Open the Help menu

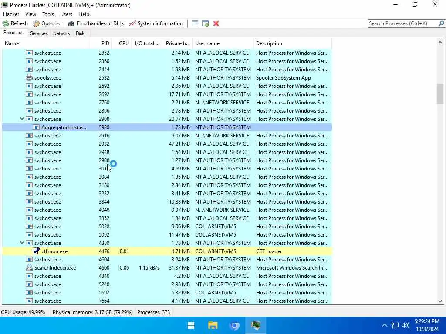pyautogui.click(x=84, y=14)
